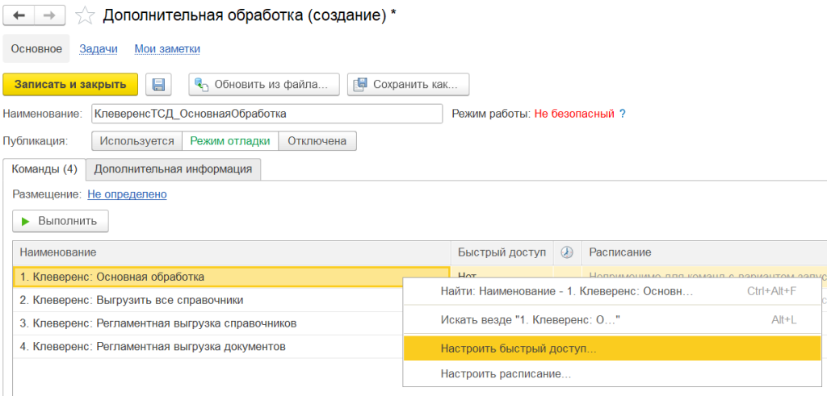Select the Команды (4) tab

click(x=44, y=169)
